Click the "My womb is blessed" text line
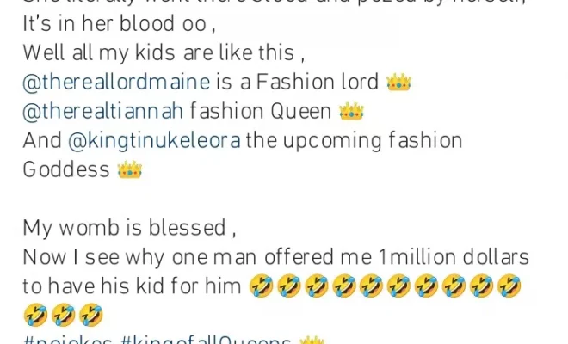Viewport: 568px width, 344px height. (129, 228)
